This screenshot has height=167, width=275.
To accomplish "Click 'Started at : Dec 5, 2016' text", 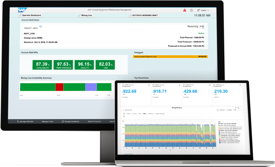I will [41, 42].
